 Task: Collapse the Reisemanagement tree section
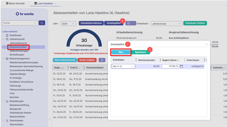tap(3, 58)
